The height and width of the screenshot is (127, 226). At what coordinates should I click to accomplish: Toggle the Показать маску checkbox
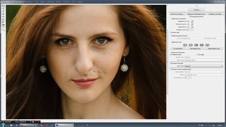171,64
